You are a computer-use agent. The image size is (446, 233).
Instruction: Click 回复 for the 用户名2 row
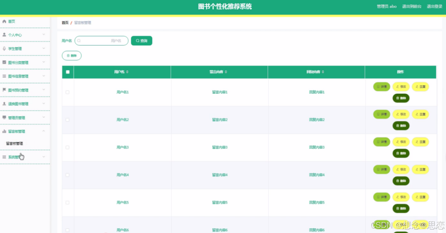pos(420,114)
